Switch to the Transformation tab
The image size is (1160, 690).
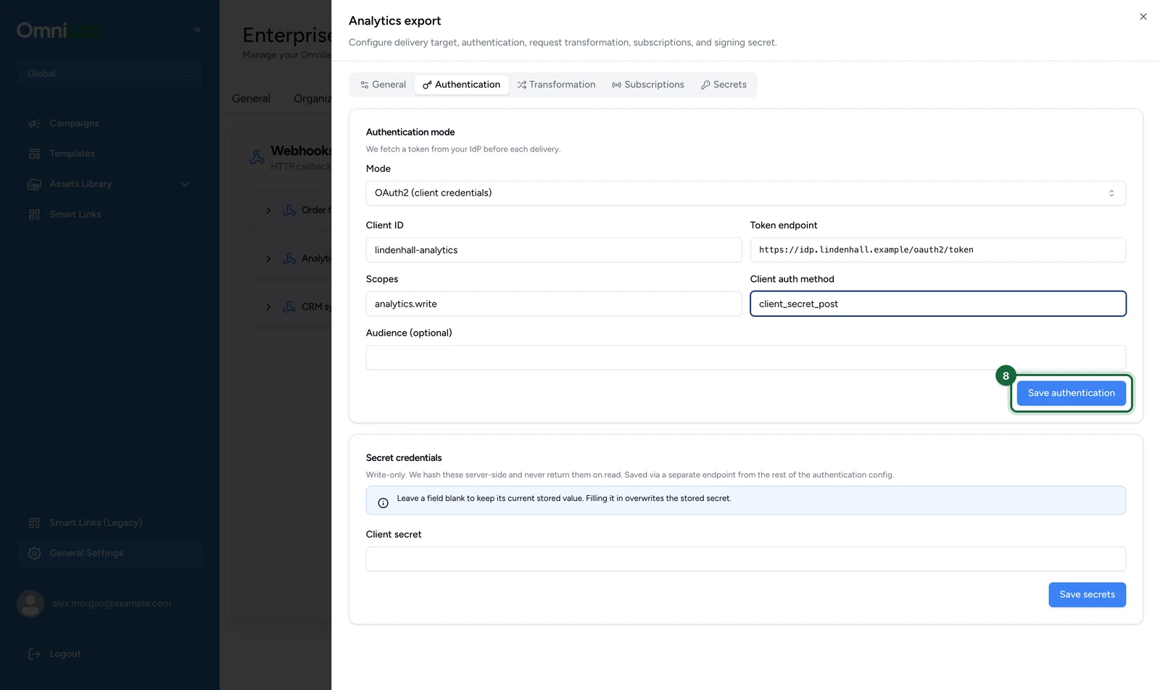pos(556,85)
